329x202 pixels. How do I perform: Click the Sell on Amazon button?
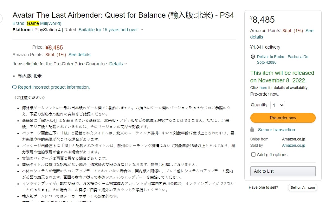302,187
